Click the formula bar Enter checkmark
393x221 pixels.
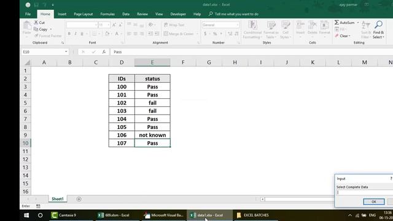click(93, 52)
